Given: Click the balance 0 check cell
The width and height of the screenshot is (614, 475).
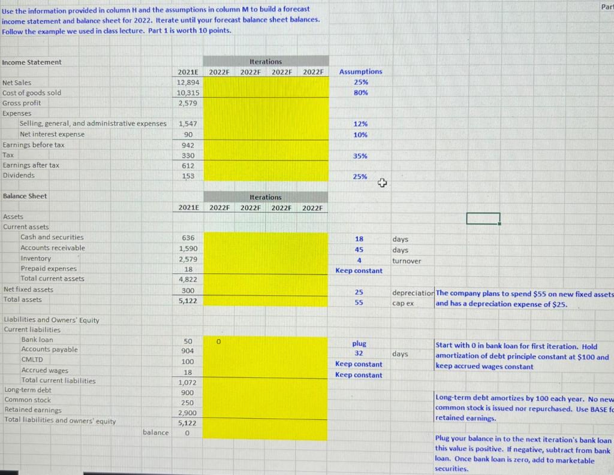Looking at the screenshot, I should 188,432.
